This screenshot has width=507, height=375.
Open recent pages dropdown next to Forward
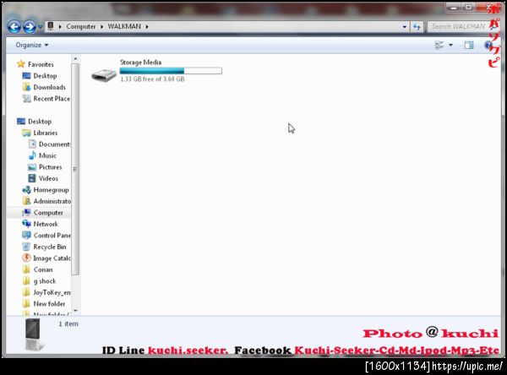pos(40,27)
